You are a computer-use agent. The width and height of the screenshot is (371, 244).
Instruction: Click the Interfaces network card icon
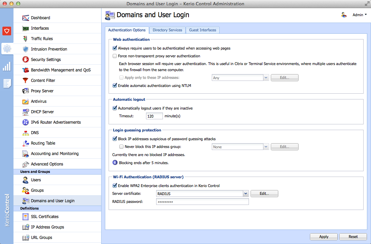[x=25, y=28]
